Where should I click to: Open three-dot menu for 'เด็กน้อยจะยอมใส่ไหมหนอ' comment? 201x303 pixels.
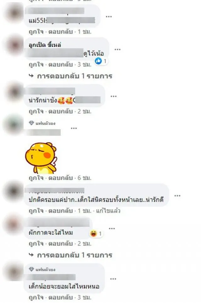(113, 279)
